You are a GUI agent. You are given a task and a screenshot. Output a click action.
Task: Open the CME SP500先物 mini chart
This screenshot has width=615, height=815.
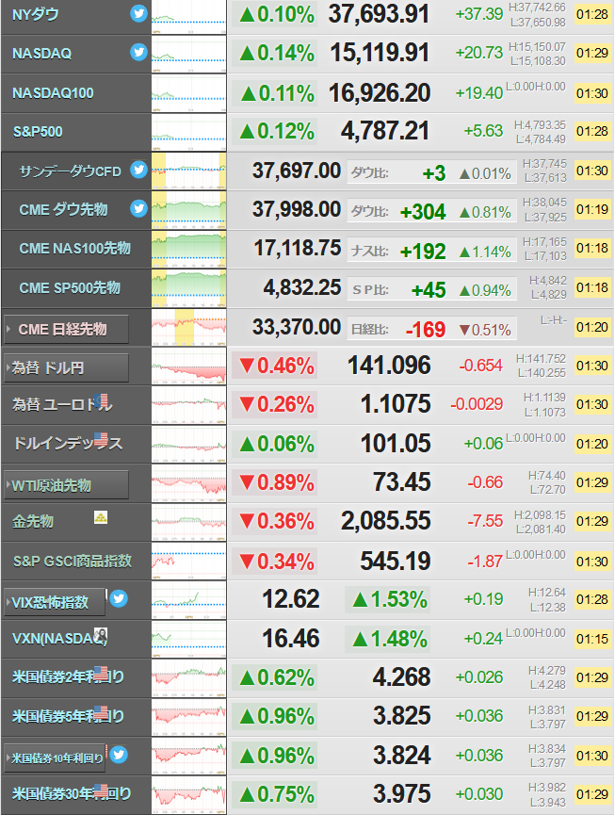(189, 288)
